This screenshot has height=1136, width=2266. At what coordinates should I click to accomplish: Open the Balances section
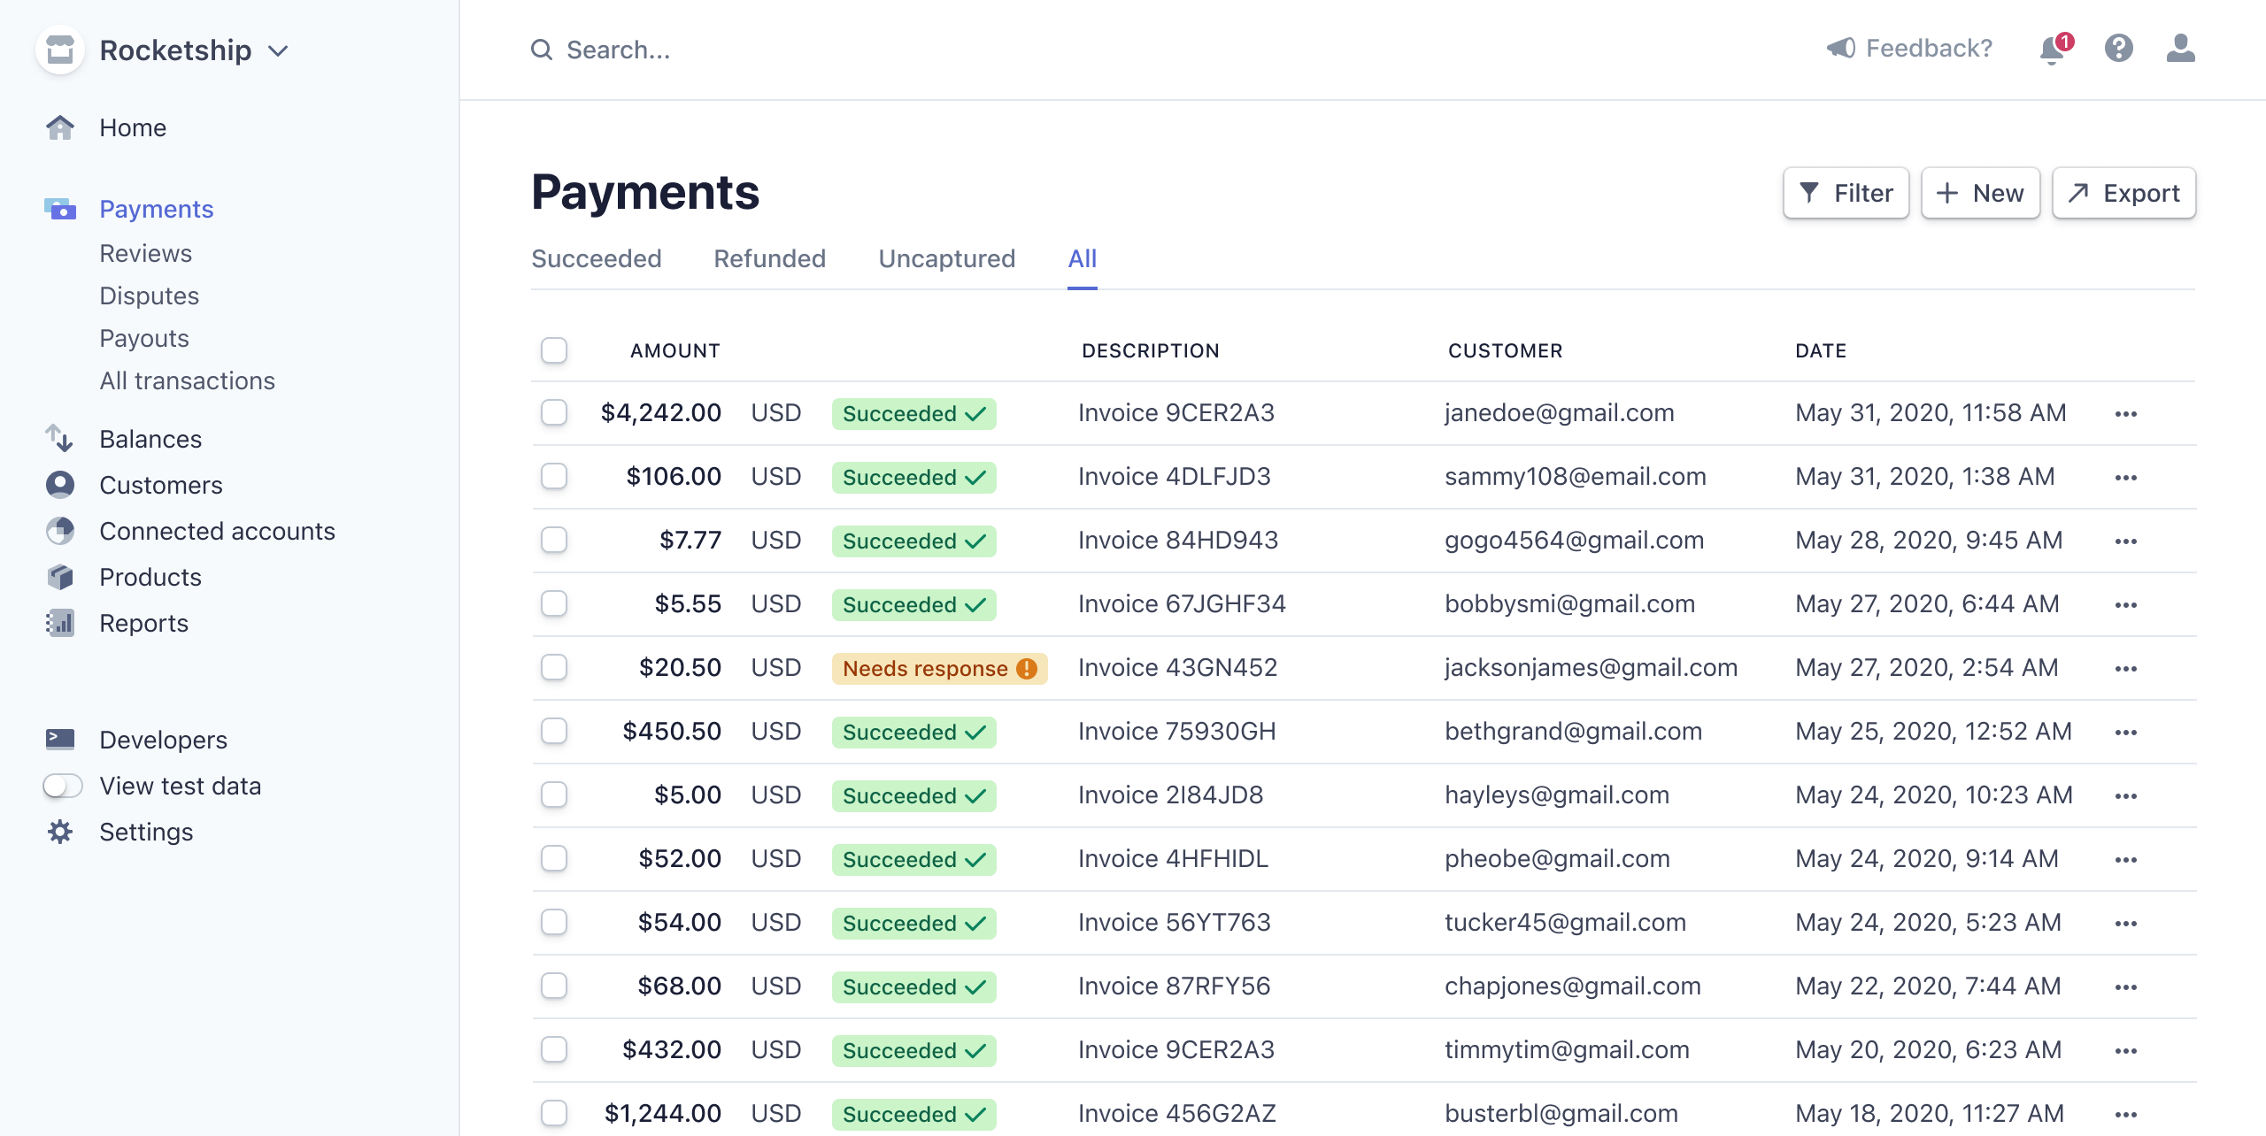(150, 436)
